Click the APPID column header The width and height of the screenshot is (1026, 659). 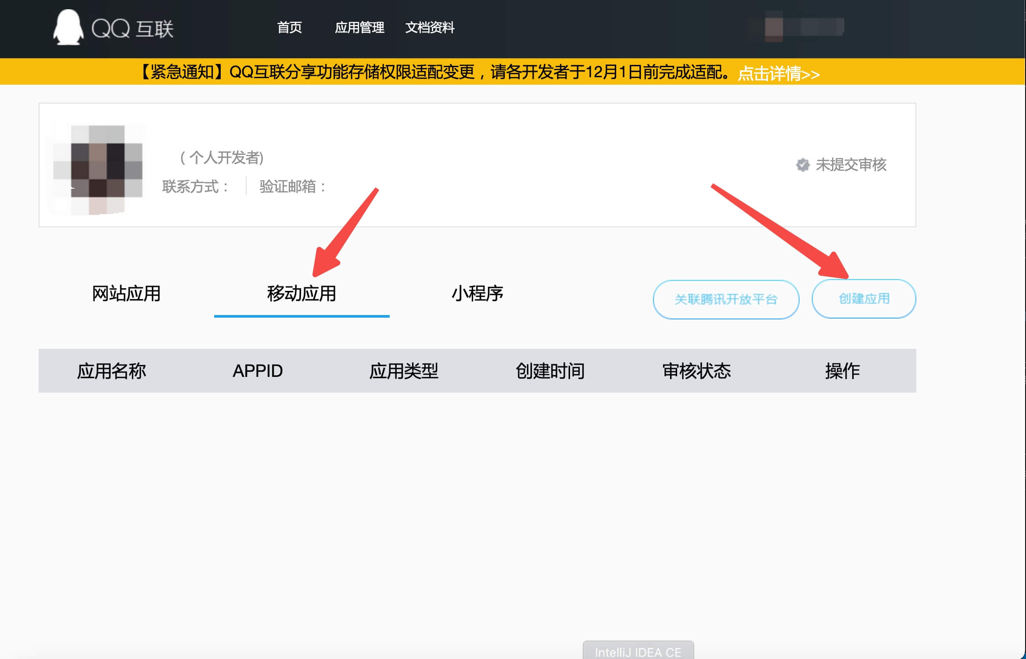pyautogui.click(x=258, y=371)
